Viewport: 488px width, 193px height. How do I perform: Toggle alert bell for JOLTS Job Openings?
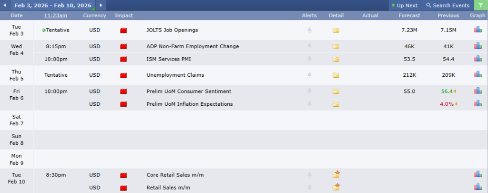tap(309, 30)
